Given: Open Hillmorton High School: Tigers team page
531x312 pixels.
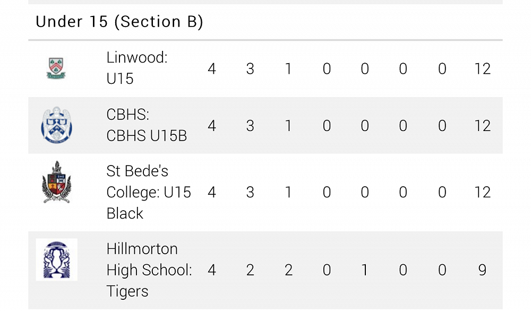Looking at the screenshot, I should (149, 270).
